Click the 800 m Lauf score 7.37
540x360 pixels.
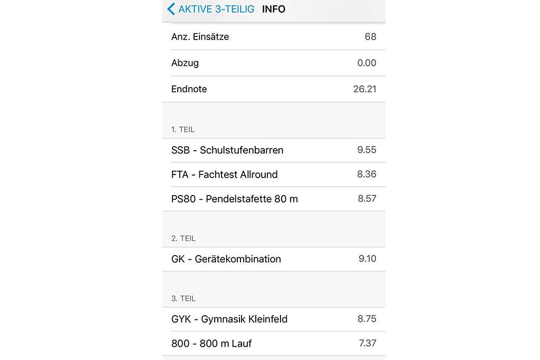click(x=368, y=343)
